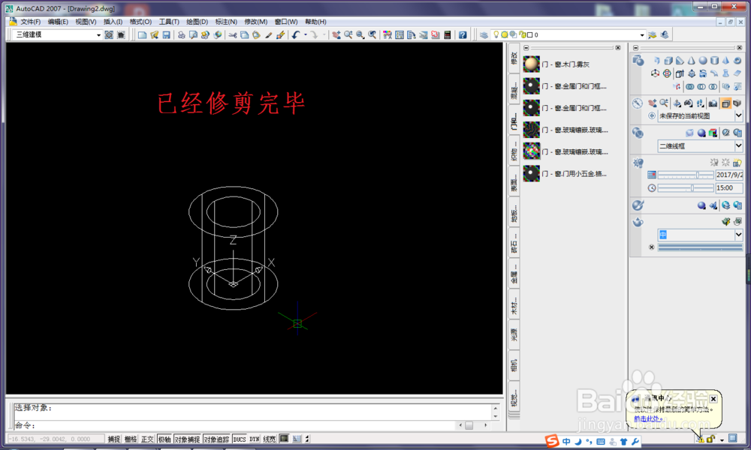This screenshot has width=751, height=450.
Task: Click the Pan realtime hand icon in top toolbar
Action: [336, 35]
